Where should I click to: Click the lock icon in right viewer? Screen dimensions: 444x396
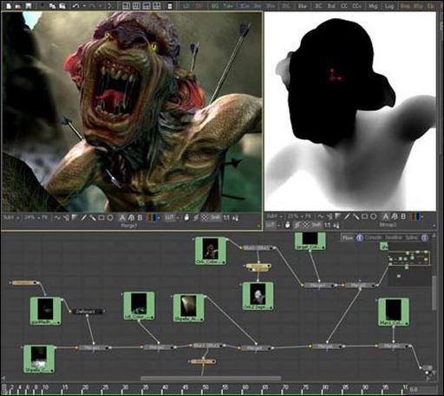287,225
